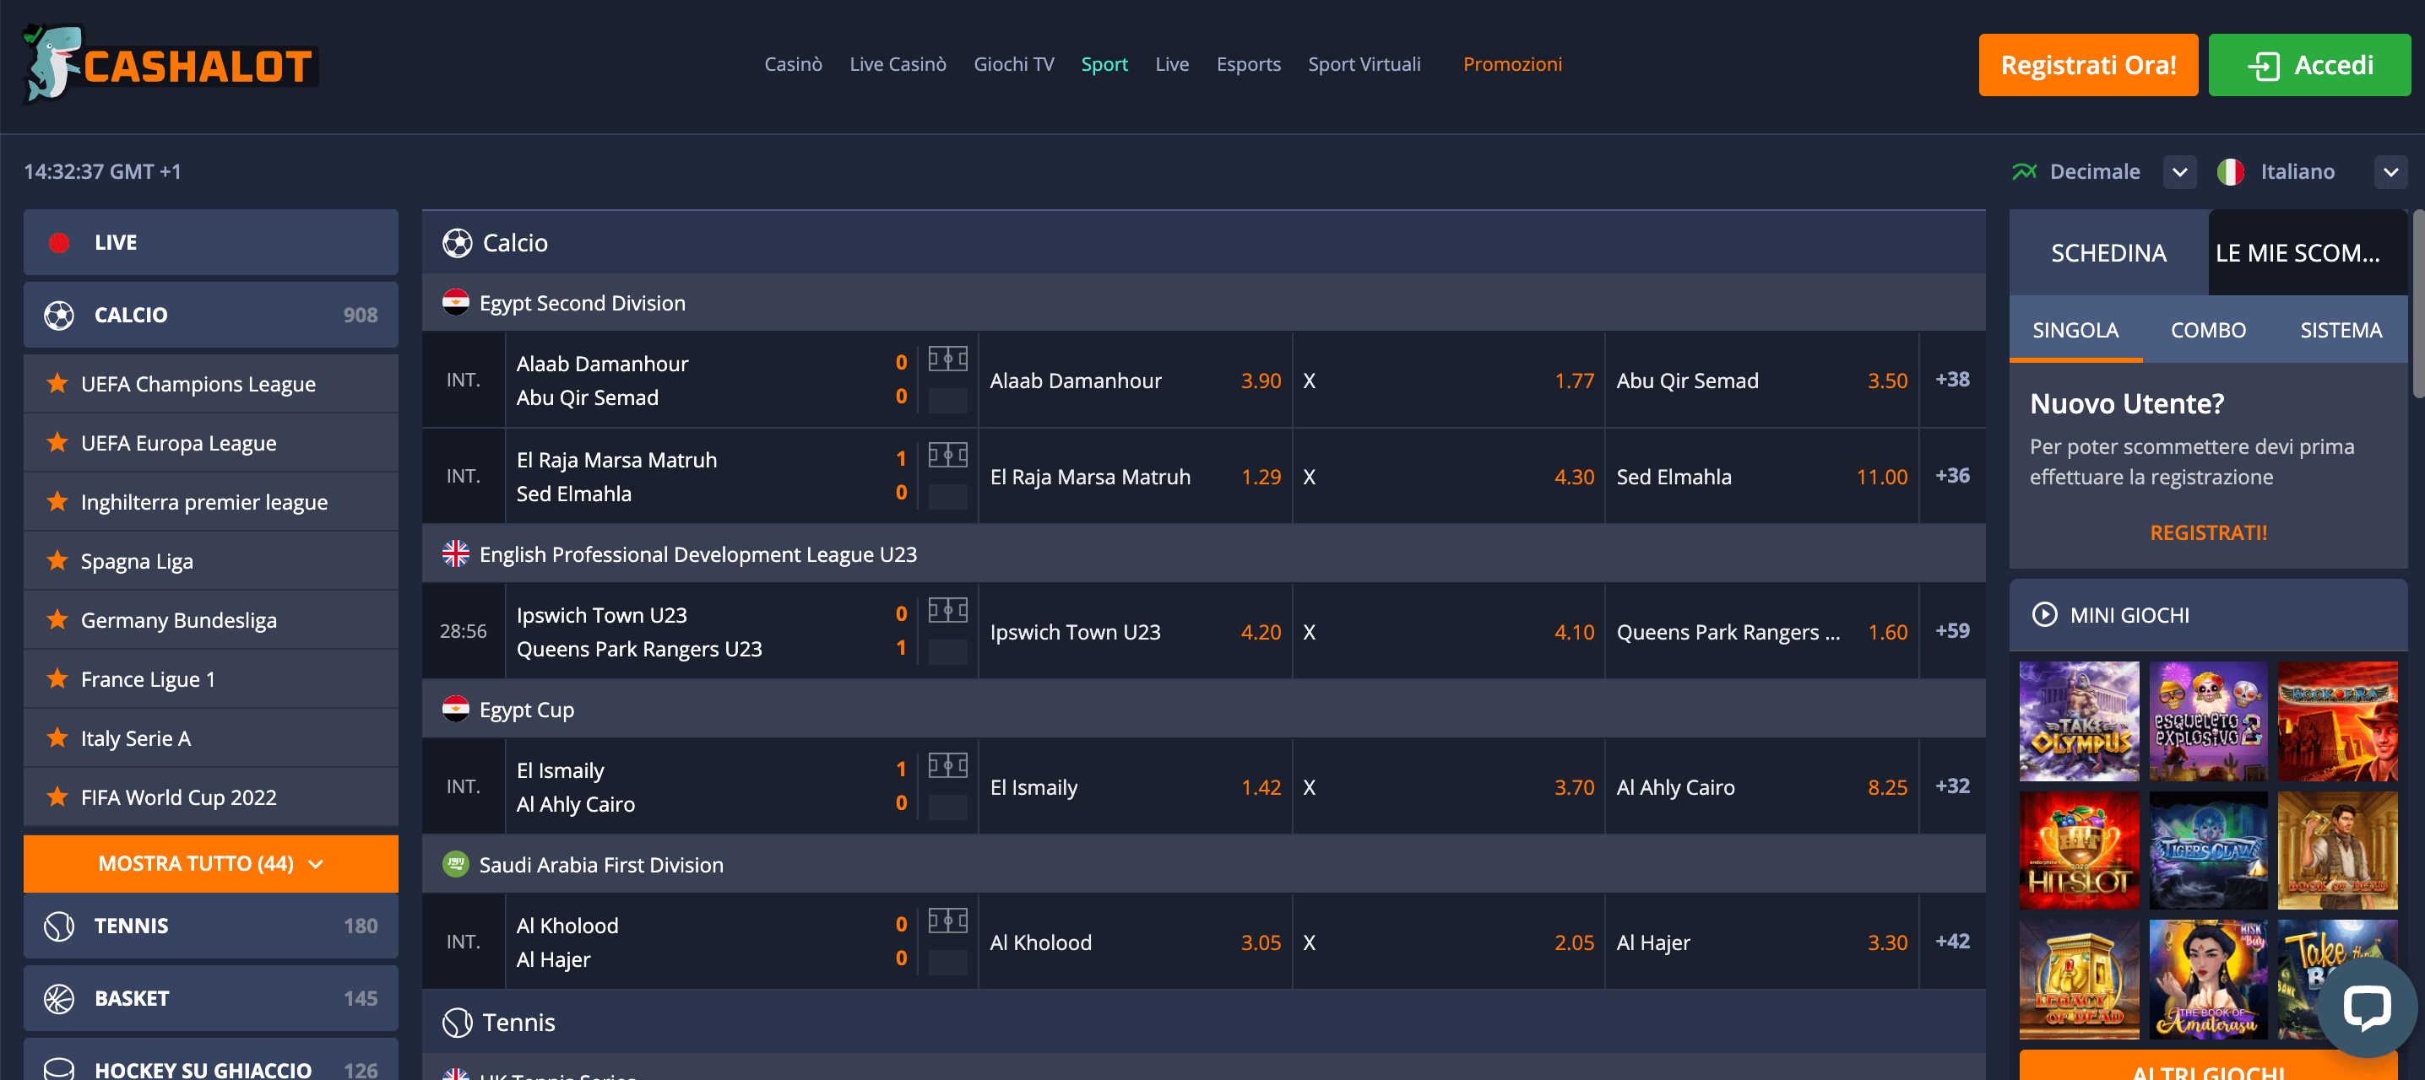Click Accedi login button
The image size is (2425, 1080).
[x=2310, y=63]
